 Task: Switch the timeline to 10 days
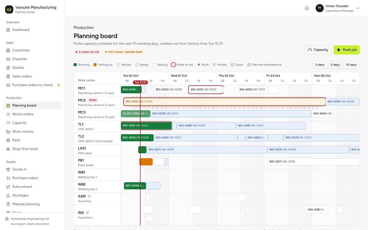click(351, 65)
